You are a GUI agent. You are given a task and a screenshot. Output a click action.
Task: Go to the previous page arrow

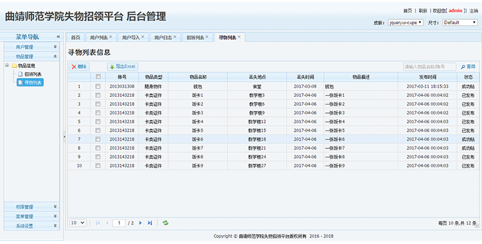107,223
